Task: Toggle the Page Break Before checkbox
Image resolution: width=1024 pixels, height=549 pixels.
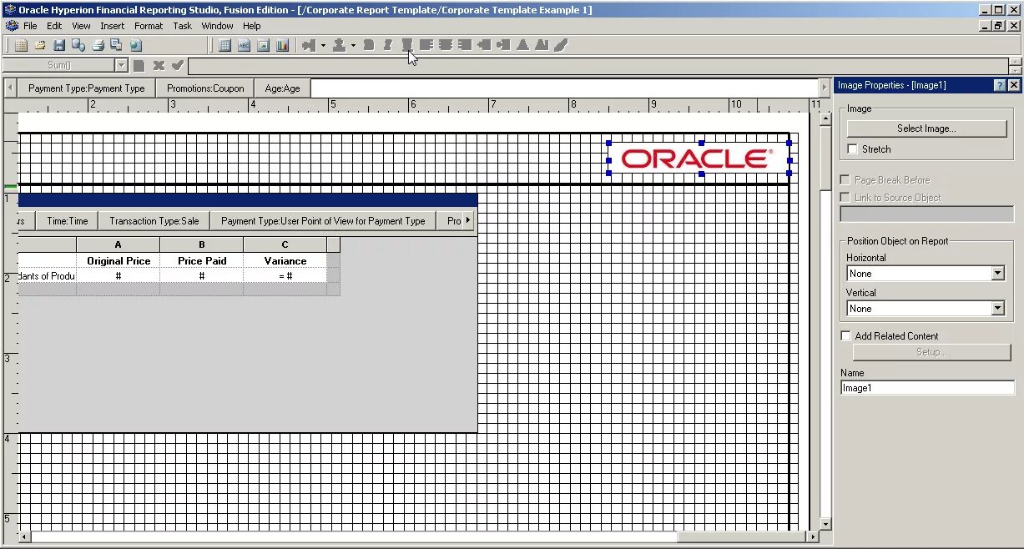Action: (x=845, y=180)
